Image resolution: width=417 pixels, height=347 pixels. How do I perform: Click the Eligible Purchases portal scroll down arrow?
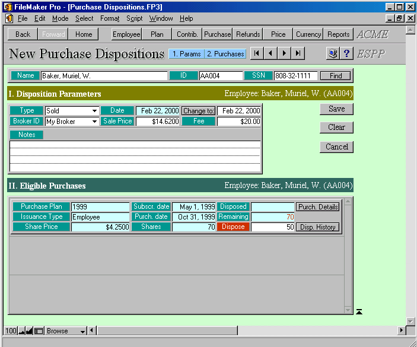348,310
